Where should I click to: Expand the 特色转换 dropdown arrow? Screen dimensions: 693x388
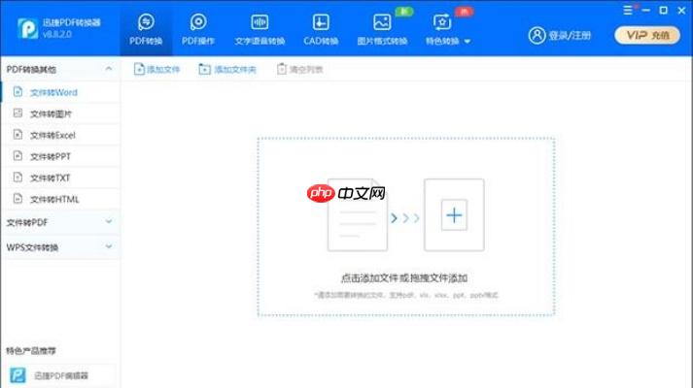pos(468,42)
